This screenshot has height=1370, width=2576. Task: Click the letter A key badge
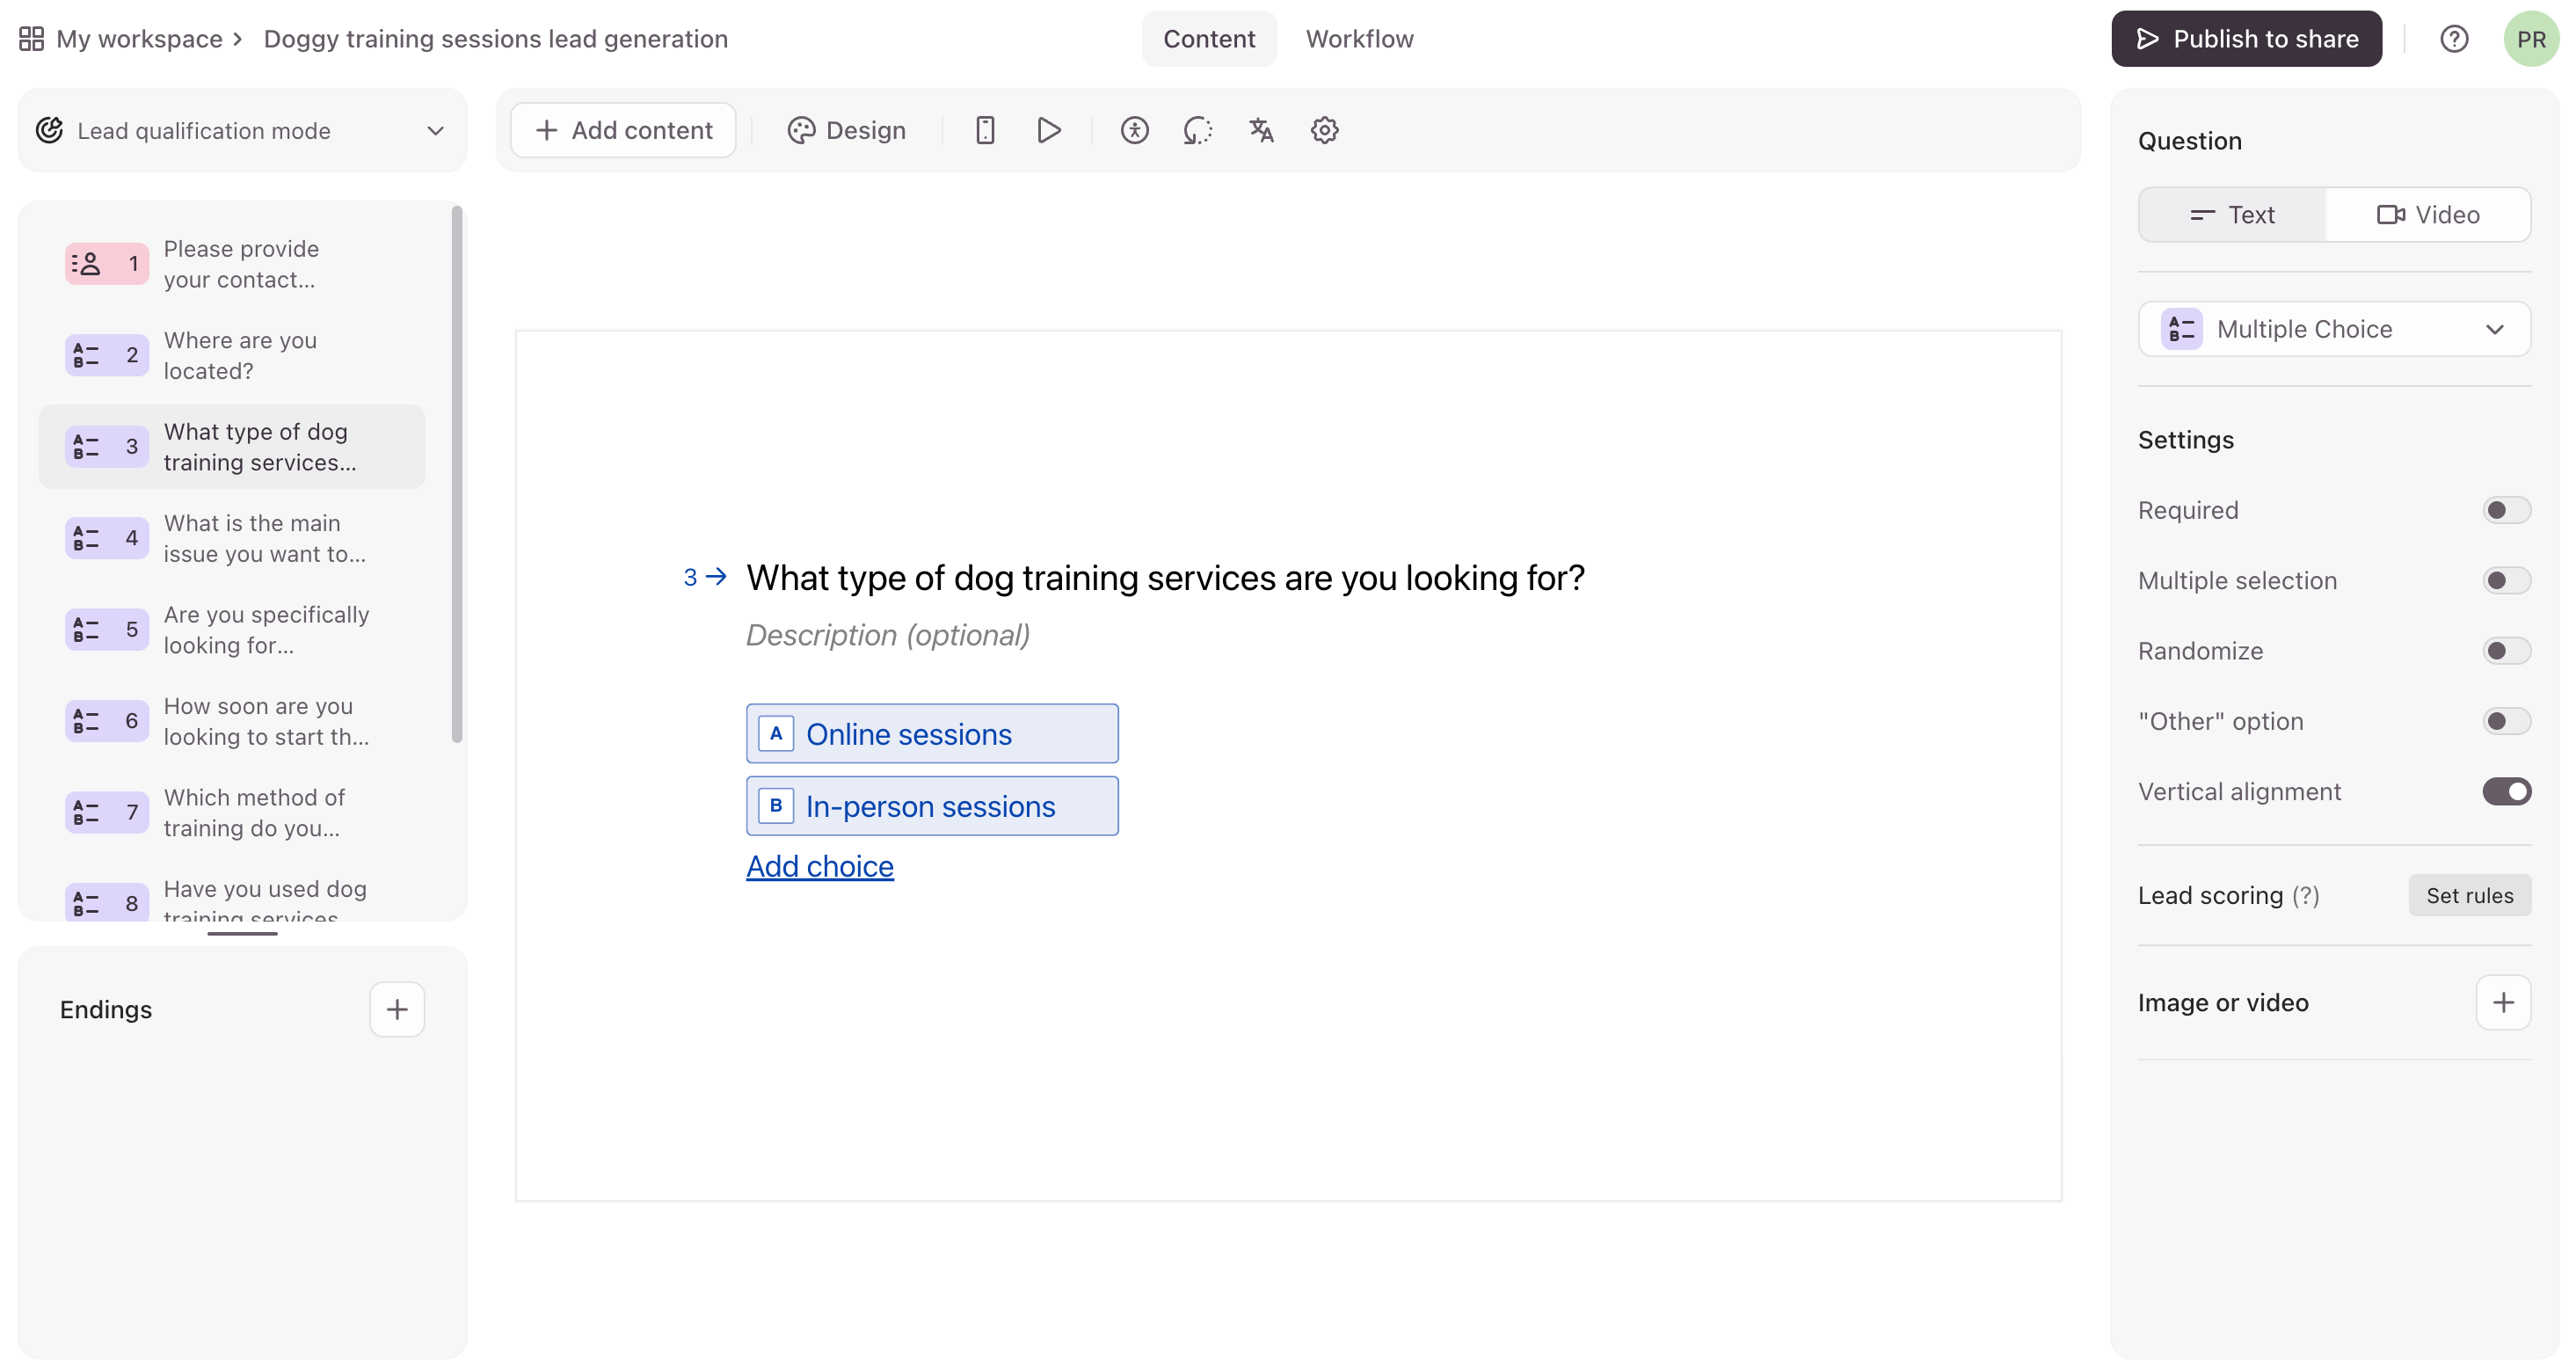(x=776, y=733)
